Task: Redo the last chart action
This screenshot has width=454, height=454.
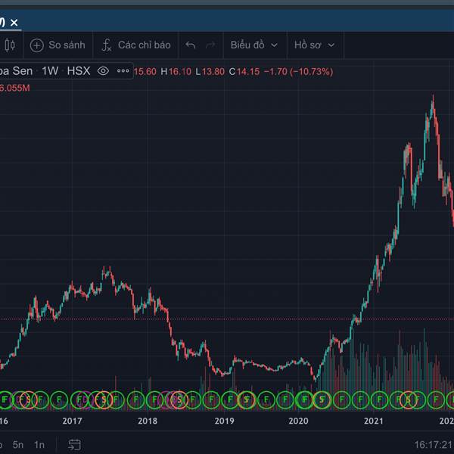Action: point(210,45)
